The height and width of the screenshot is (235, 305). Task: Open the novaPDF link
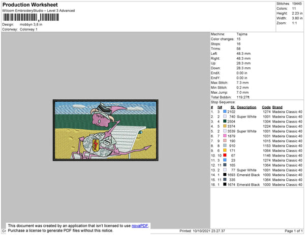point(140,226)
